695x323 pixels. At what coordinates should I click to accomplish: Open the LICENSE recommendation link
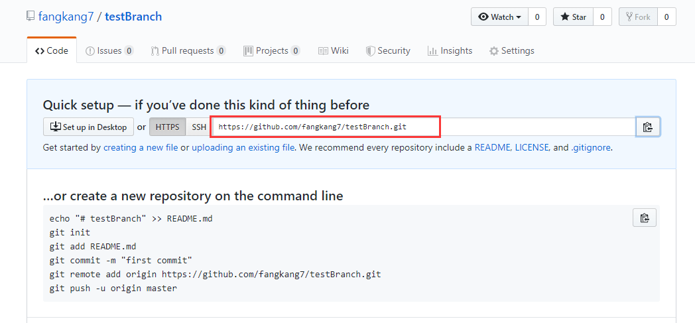point(531,147)
